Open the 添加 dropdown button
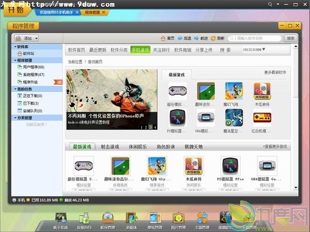Viewport: 310px width, 232px height. tap(26, 38)
